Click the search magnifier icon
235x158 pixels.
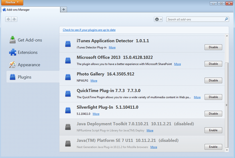[226, 19]
